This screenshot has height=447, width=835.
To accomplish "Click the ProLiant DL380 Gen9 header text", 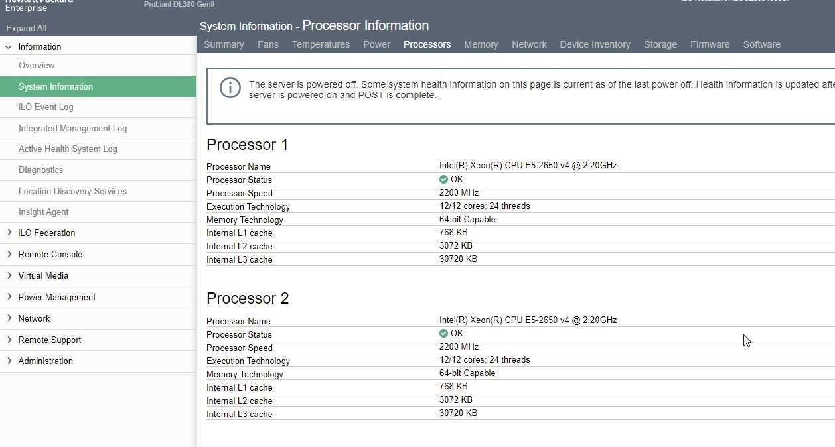I will (179, 4).
